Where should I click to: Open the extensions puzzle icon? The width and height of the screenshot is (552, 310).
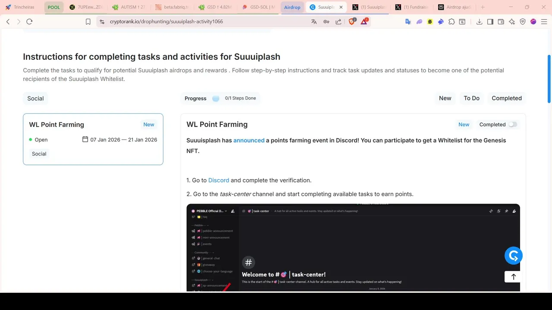(x=452, y=22)
